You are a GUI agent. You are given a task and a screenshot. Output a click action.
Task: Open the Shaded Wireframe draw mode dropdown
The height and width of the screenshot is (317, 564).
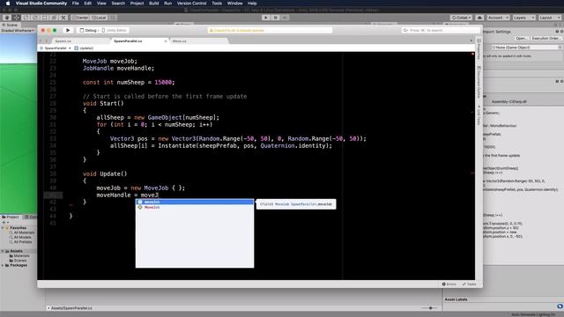tap(18, 31)
